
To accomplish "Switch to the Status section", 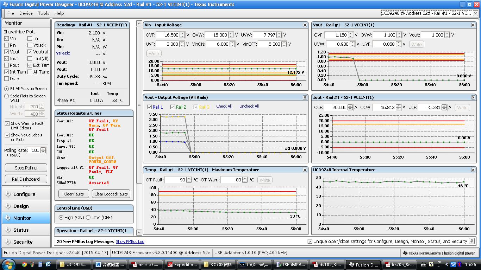I will 26,230.
